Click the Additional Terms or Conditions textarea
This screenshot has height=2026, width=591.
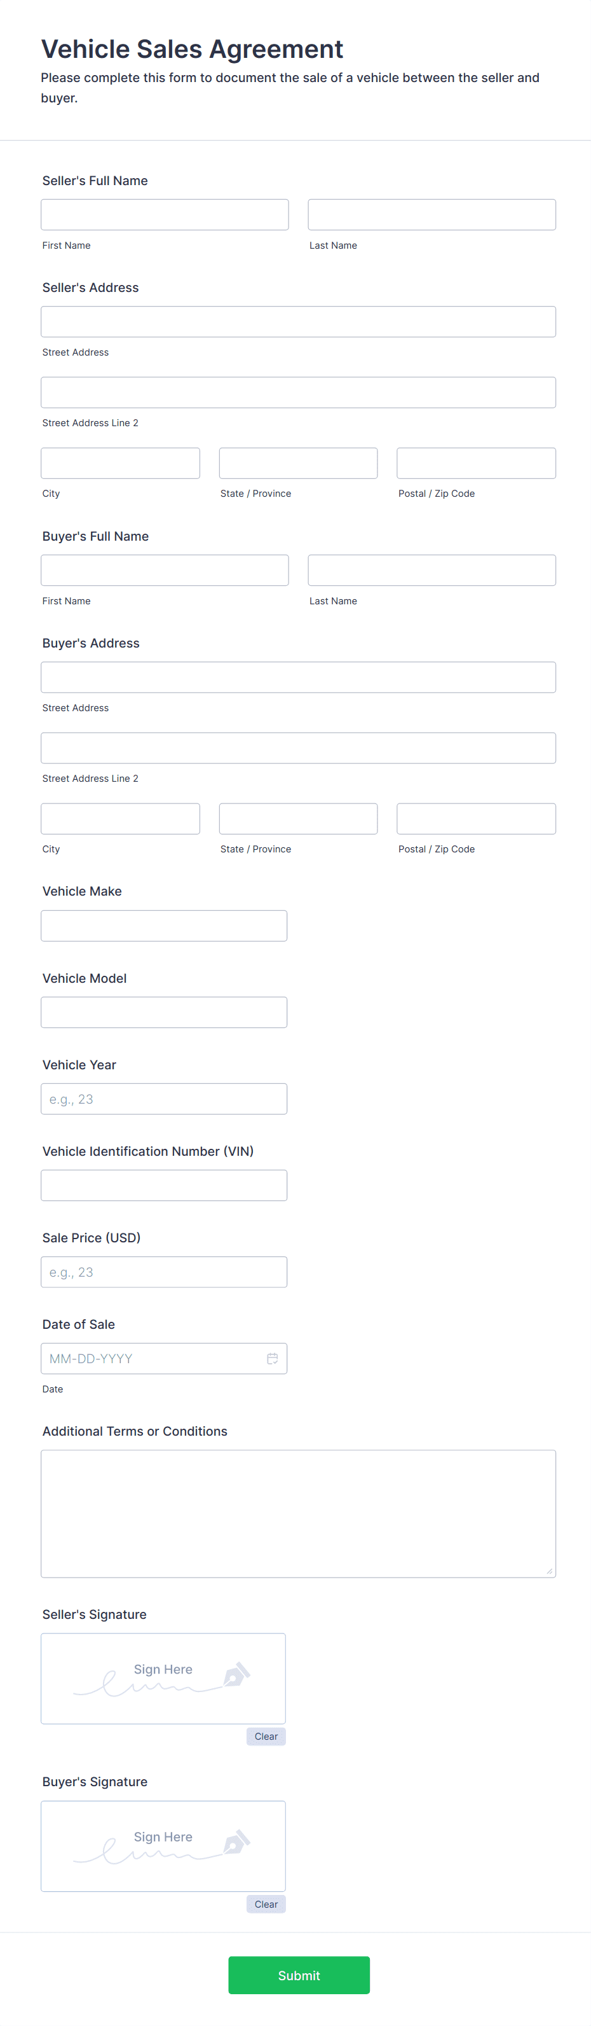point(298,1513)
